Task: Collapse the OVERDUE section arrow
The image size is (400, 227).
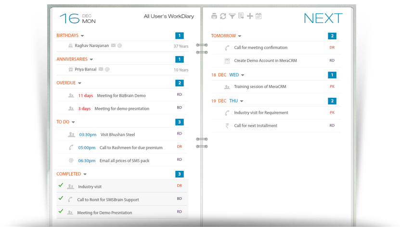Action: (x=79, y=83)
